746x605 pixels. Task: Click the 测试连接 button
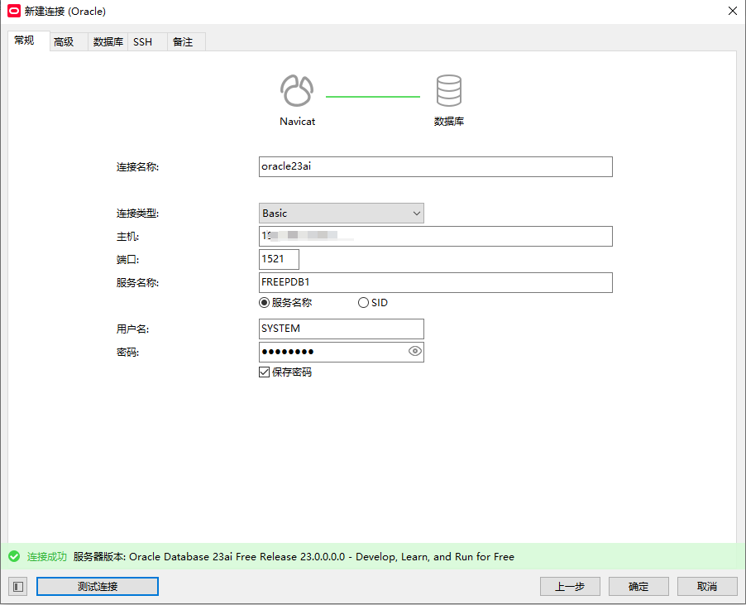tap(98, 587)
